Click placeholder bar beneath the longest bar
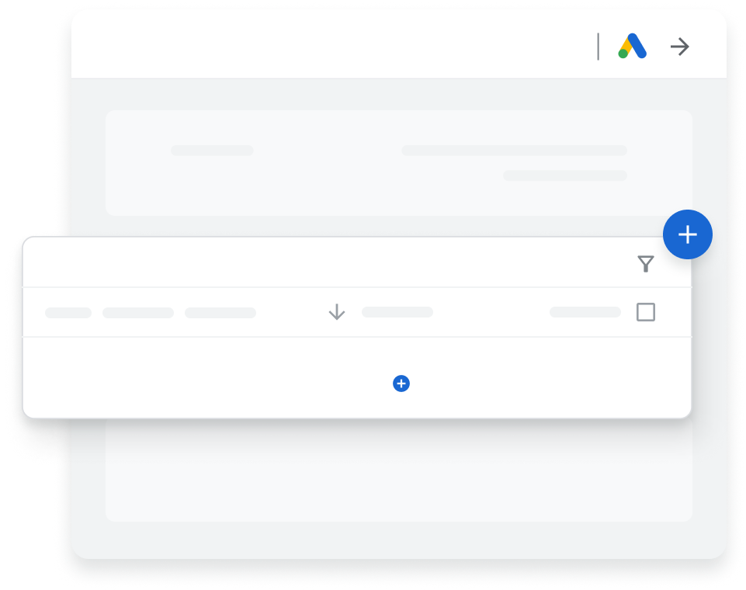This screenshot has width=746, height=590. tap(565, 175)
